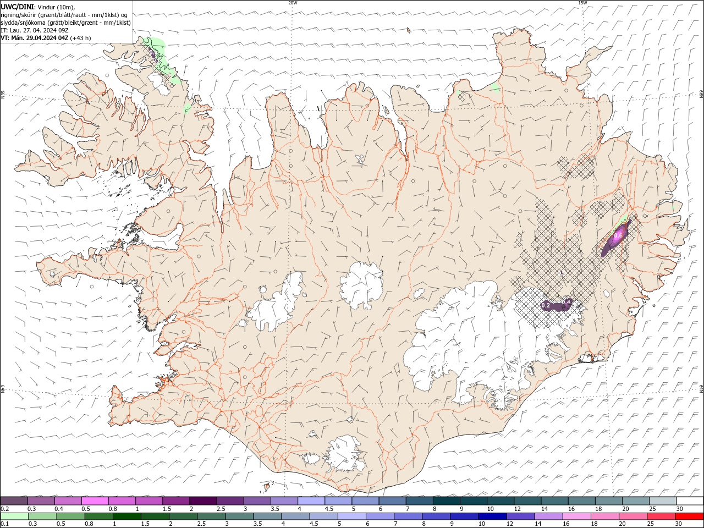Pick top-row teal swatch between 10 and 12

pos(500,501)
